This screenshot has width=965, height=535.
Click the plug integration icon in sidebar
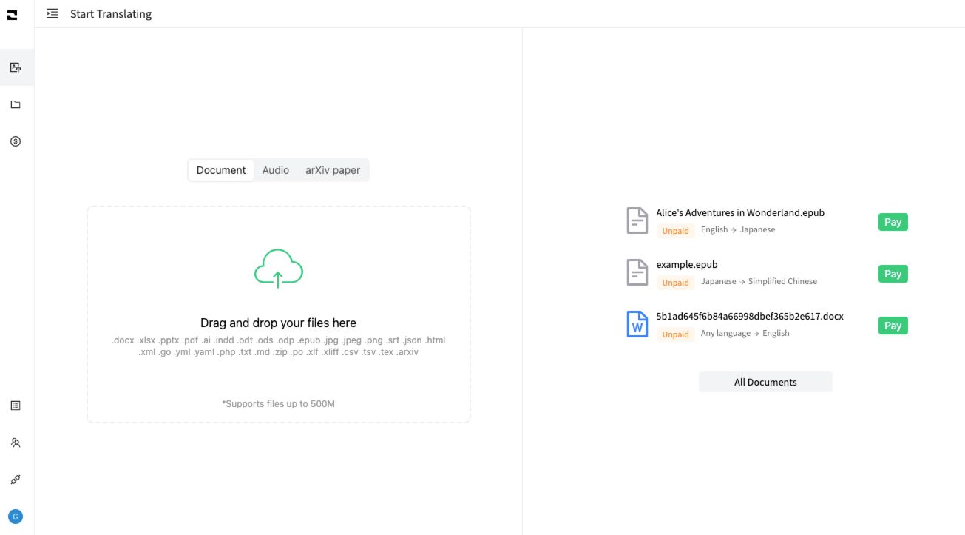[x=16, y=480]
